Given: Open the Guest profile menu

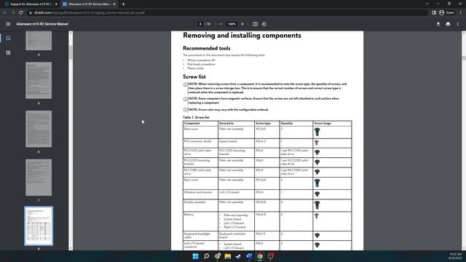Looking at the screenshot, I should click(446, 13).
